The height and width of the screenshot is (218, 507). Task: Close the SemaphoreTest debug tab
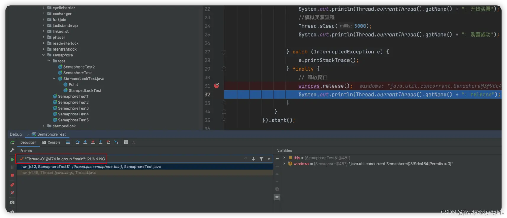tap(28, 134)
